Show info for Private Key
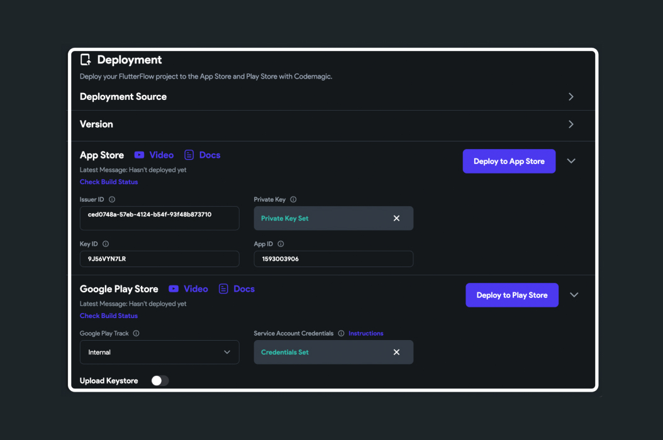Screen dimensions: 663x440 (294, 199)
